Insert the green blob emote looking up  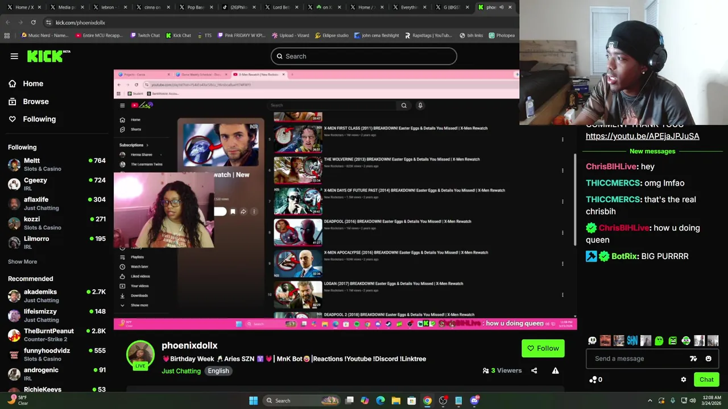[x=659, y=341]
